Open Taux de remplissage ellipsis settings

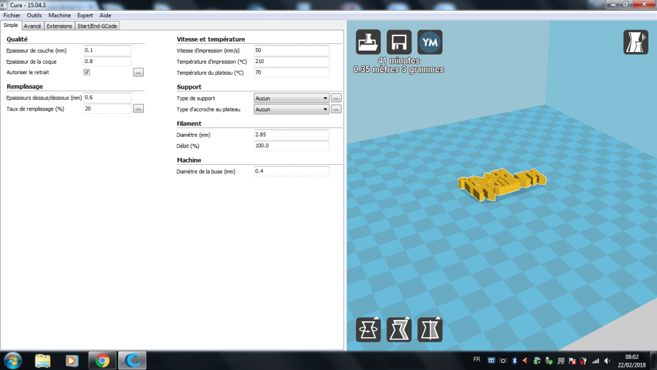click(x=138, y=109)
